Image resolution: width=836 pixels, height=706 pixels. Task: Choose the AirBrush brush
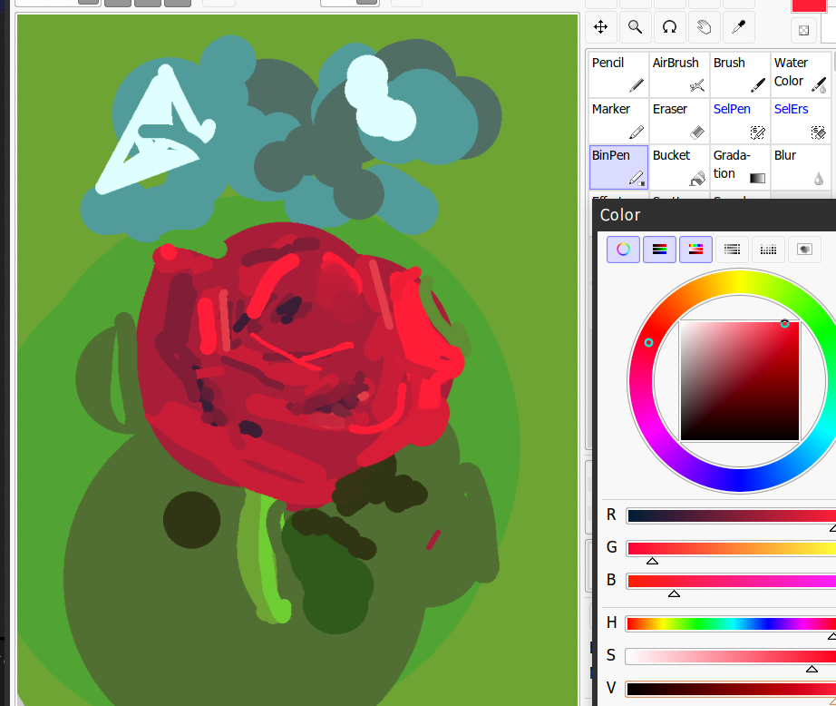(x=679, y=74)
